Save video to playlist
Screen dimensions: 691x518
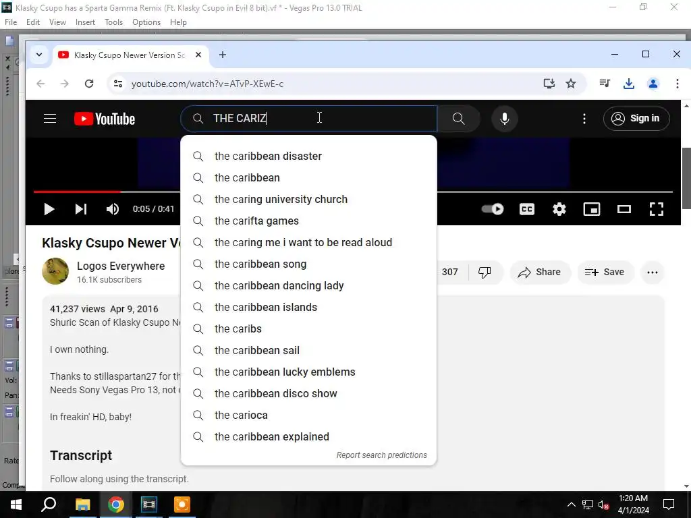pos(605,272)
